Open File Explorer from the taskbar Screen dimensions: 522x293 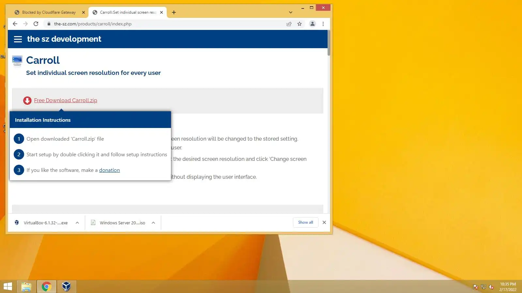26,286
